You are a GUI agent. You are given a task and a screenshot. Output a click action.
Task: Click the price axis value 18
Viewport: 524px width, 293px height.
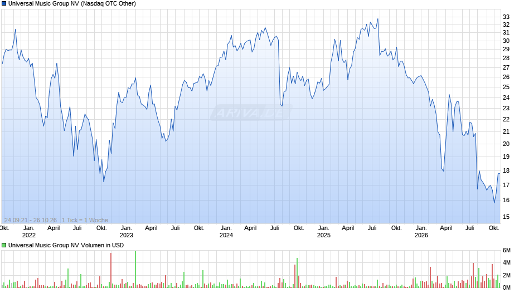[506, 170]
